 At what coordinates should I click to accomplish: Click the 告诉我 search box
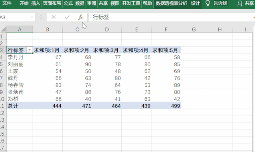point(220,3)
